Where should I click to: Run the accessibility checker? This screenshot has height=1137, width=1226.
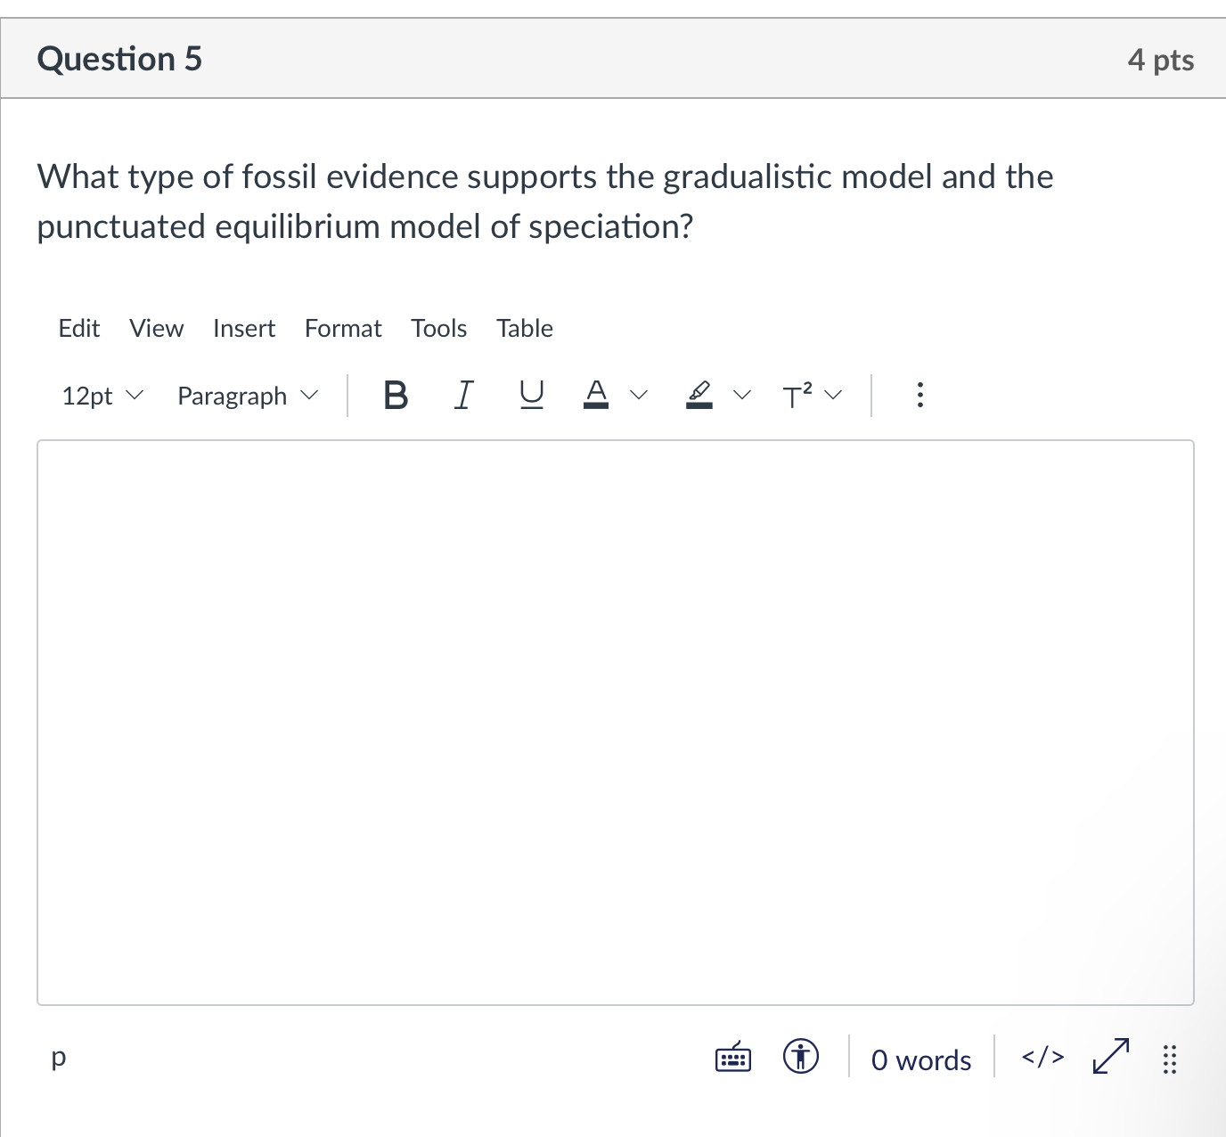click(799, 1059)
